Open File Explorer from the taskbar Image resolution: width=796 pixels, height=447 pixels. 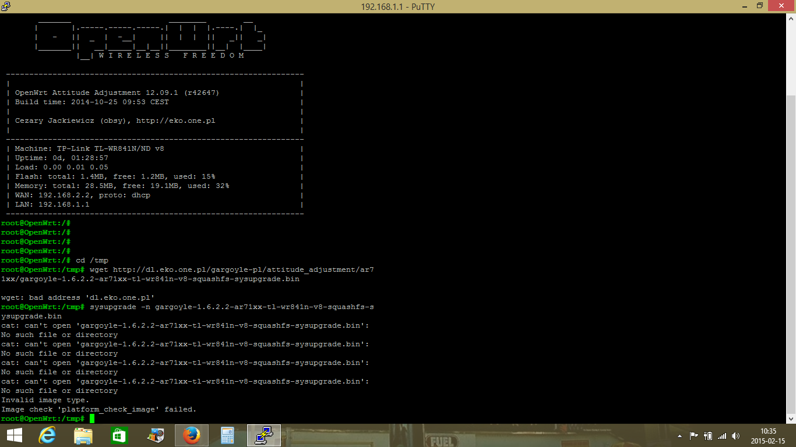(83, 435)
